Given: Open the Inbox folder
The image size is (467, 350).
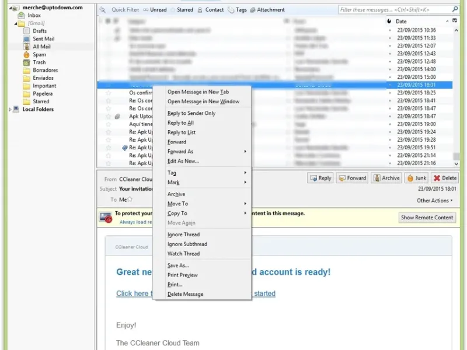Looking at the screenshot, I should [x=34, y=15].
